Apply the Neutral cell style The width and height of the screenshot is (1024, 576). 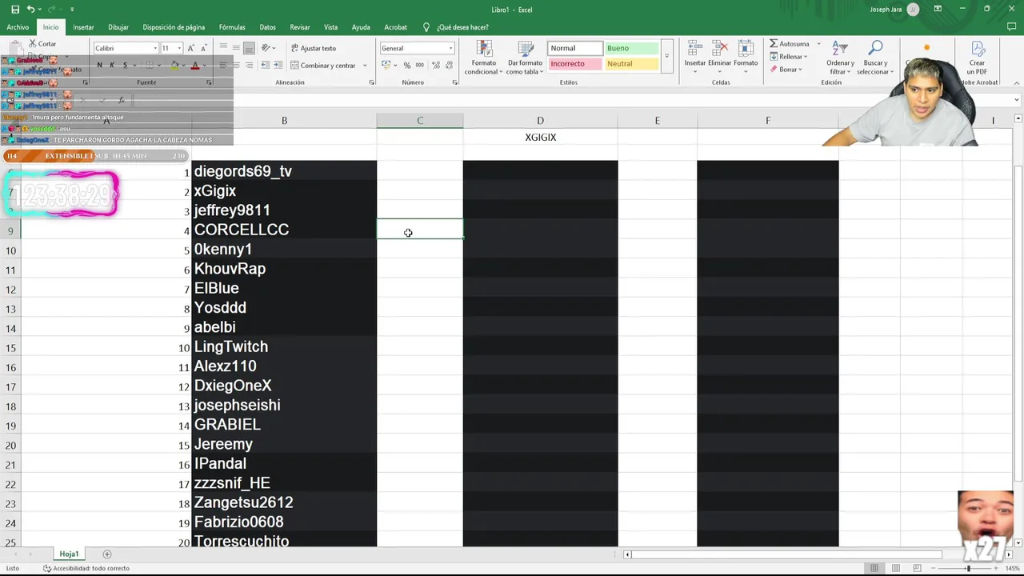click(631, 64)
